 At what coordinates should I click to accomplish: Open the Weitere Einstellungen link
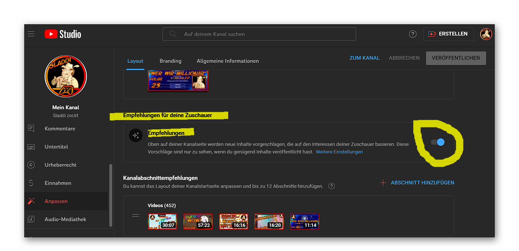pyautogui.click(x=339, y=152)
